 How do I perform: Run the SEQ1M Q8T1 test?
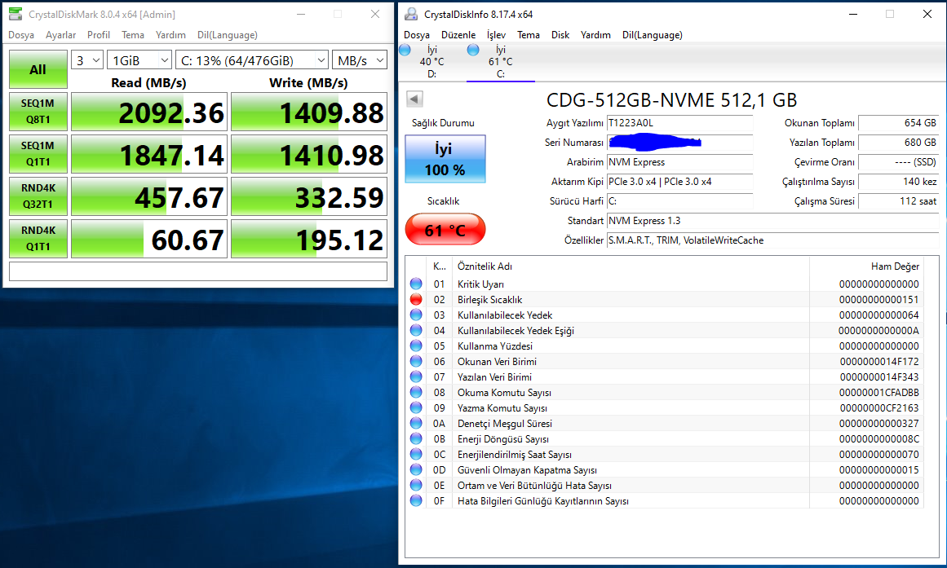[x=38, y=112]
